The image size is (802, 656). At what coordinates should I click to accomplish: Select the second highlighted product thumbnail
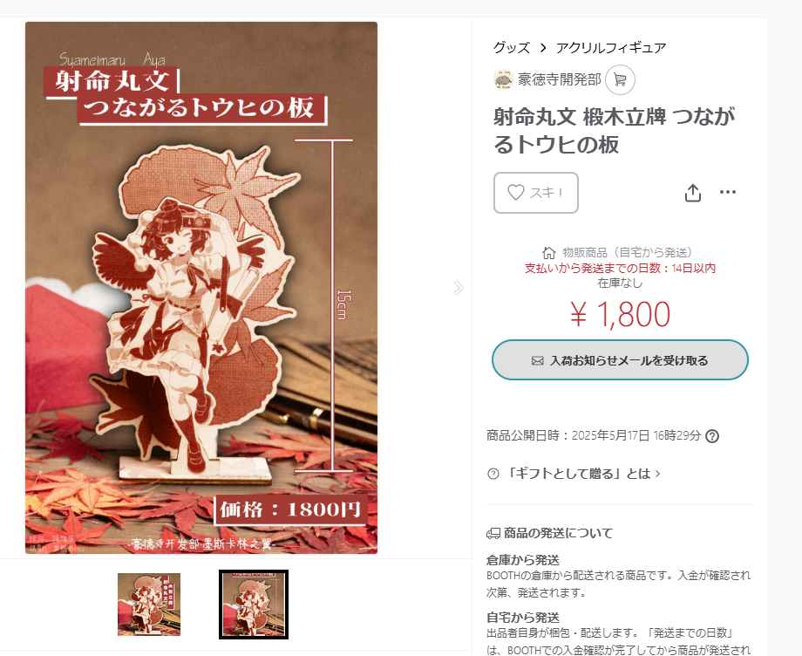tap(254, 605)
